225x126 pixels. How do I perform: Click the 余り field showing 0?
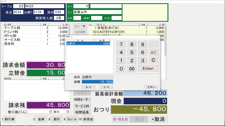(65, 112)
